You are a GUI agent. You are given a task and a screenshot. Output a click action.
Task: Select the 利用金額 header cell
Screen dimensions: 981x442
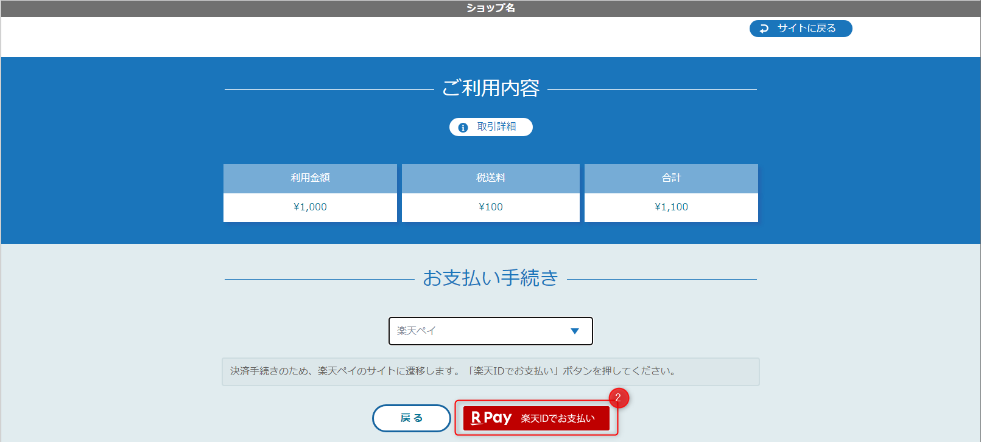(x=310, y=178)
